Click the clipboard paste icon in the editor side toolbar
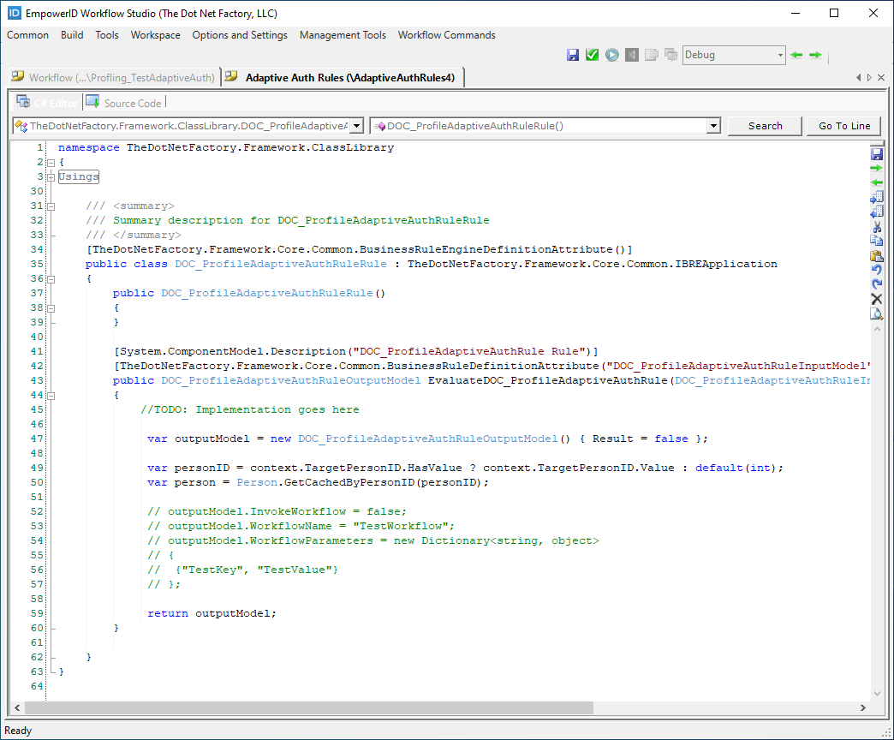 coord(876,256)
